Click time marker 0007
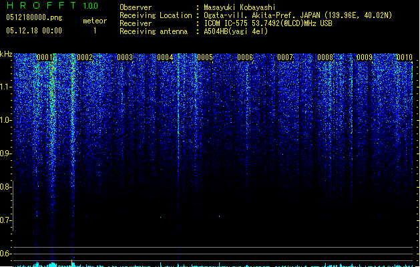The width and height of the screenshot is (420, 267). [285, 57]
